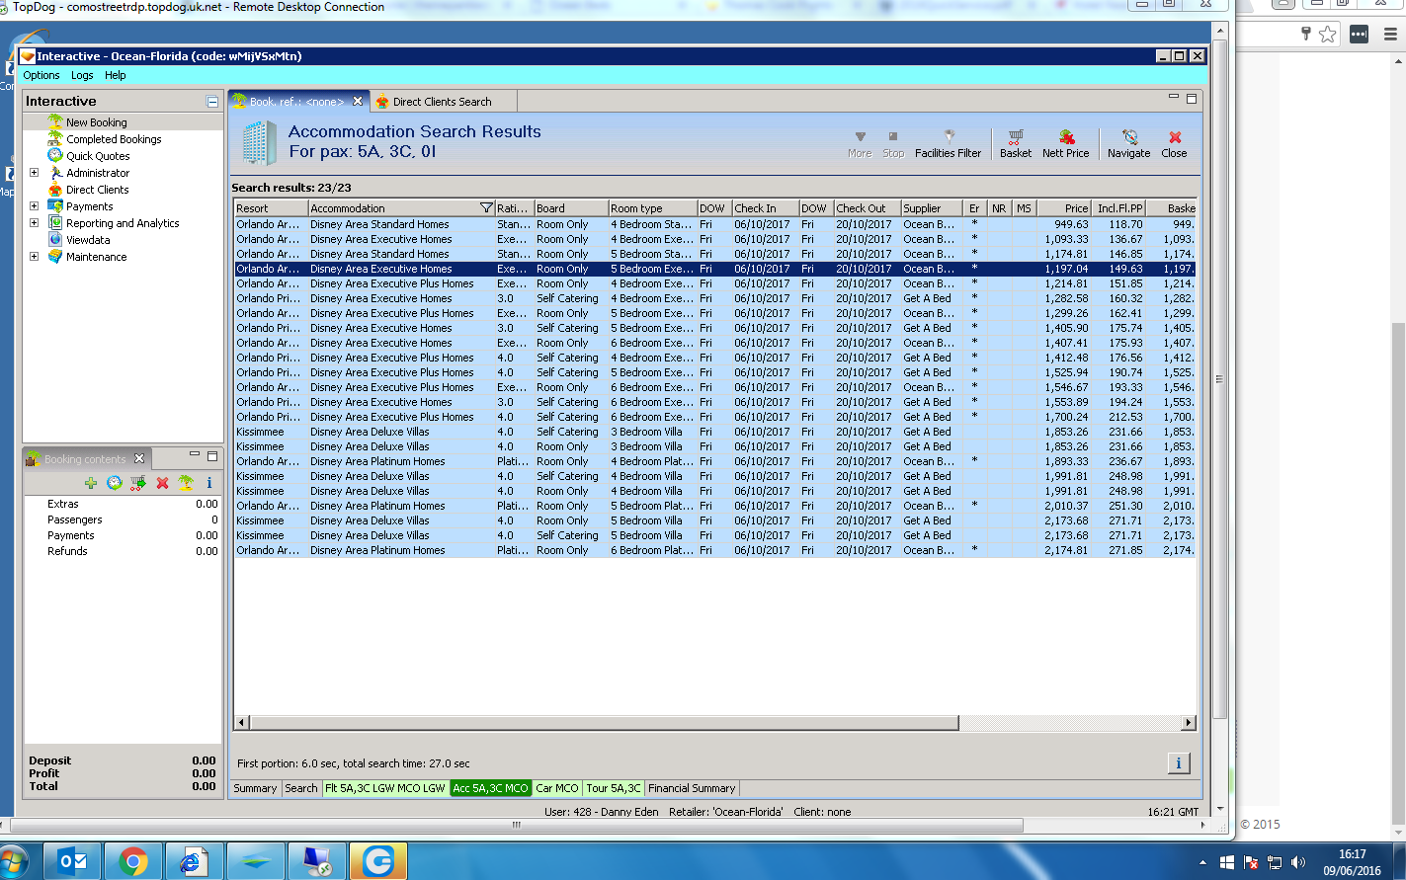This screenshot has height=880, width=1406.
Task: Click the red delete X in Booking contents
Action: [162, 483]
